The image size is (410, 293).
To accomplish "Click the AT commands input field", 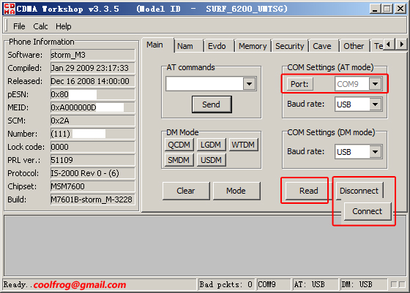I will coord(205,84).
